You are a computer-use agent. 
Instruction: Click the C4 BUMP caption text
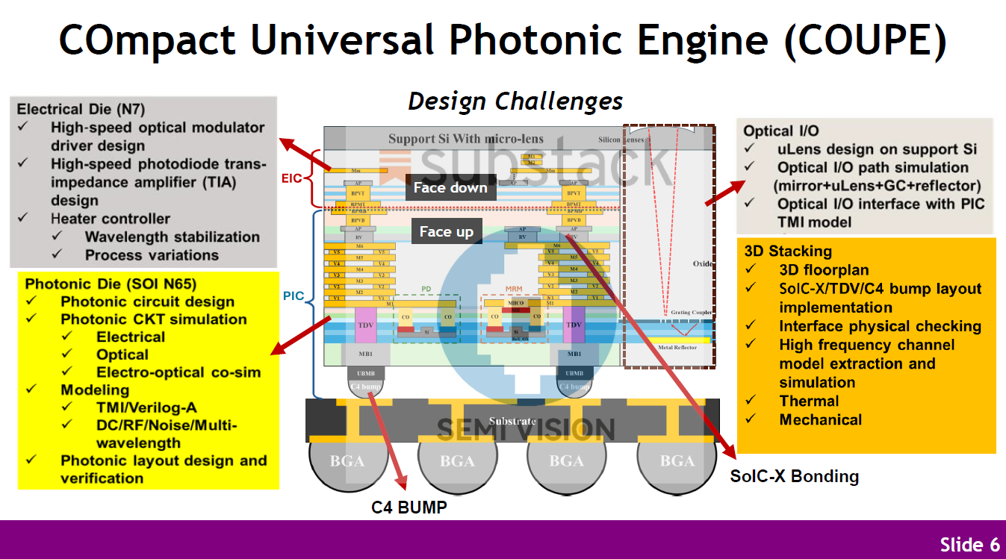pos(409,507)
